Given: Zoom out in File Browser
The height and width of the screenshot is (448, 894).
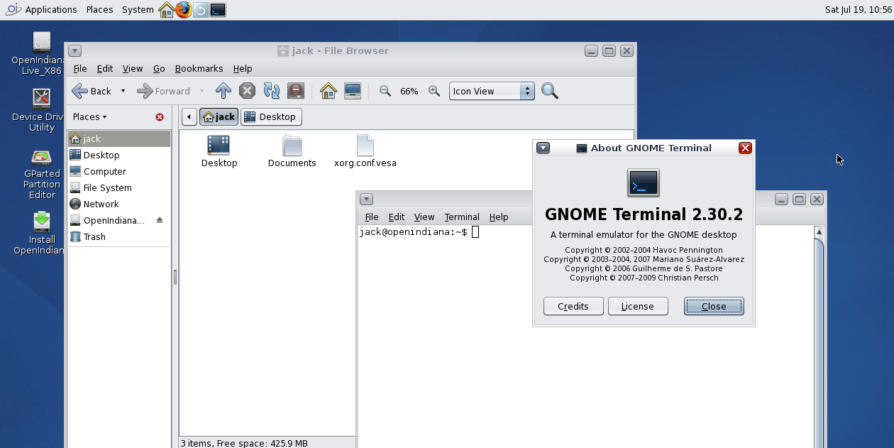Looking at the screenshot, I should 385,91.
